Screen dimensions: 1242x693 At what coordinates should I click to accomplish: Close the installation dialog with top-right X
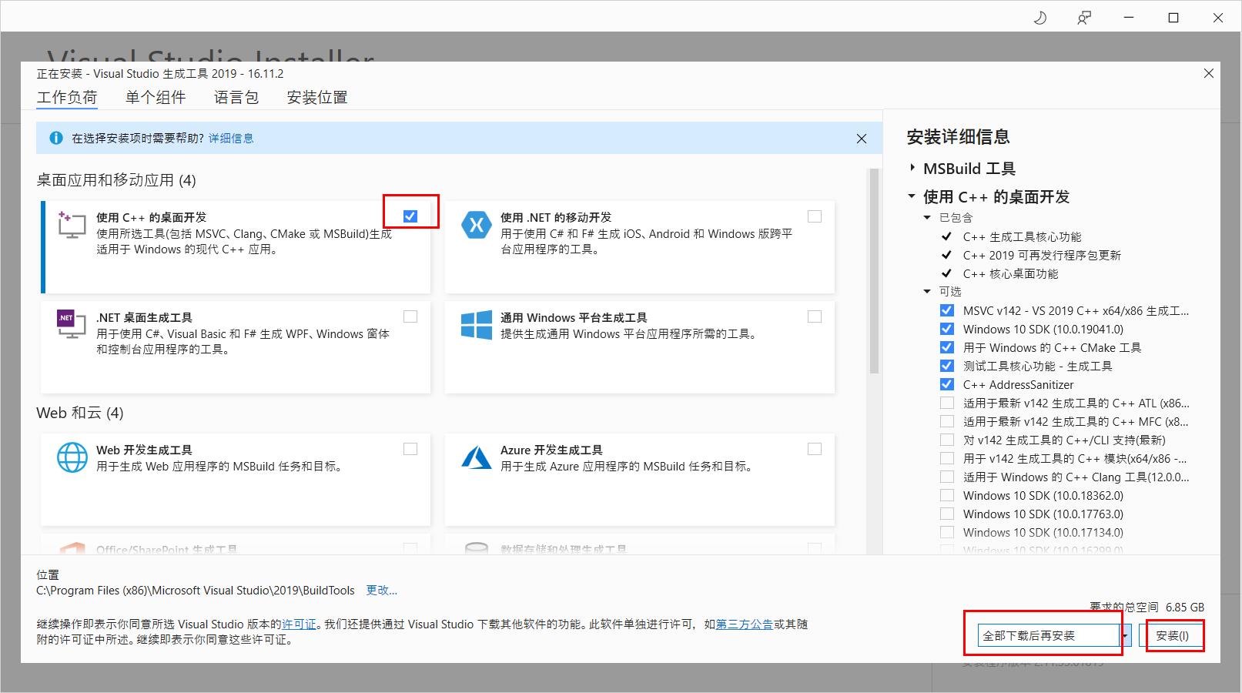pos(1209,73)
